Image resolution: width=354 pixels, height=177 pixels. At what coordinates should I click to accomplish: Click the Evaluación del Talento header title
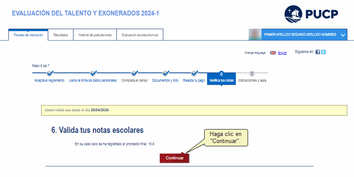pos(85,14)
